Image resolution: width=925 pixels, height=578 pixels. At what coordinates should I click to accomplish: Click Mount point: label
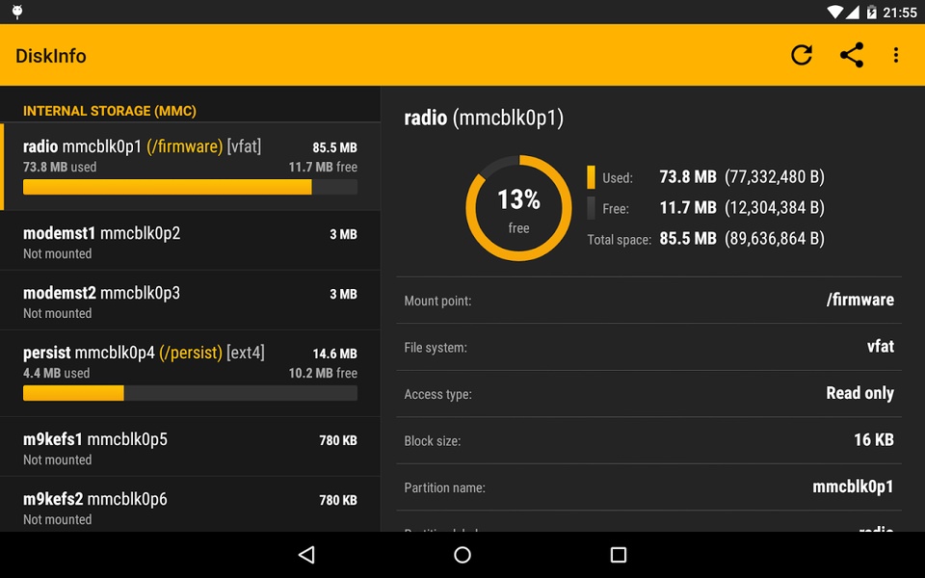(437, 301)
